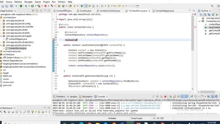Switch to ContactMapper.java editor tab

click(x=163, y=11)
